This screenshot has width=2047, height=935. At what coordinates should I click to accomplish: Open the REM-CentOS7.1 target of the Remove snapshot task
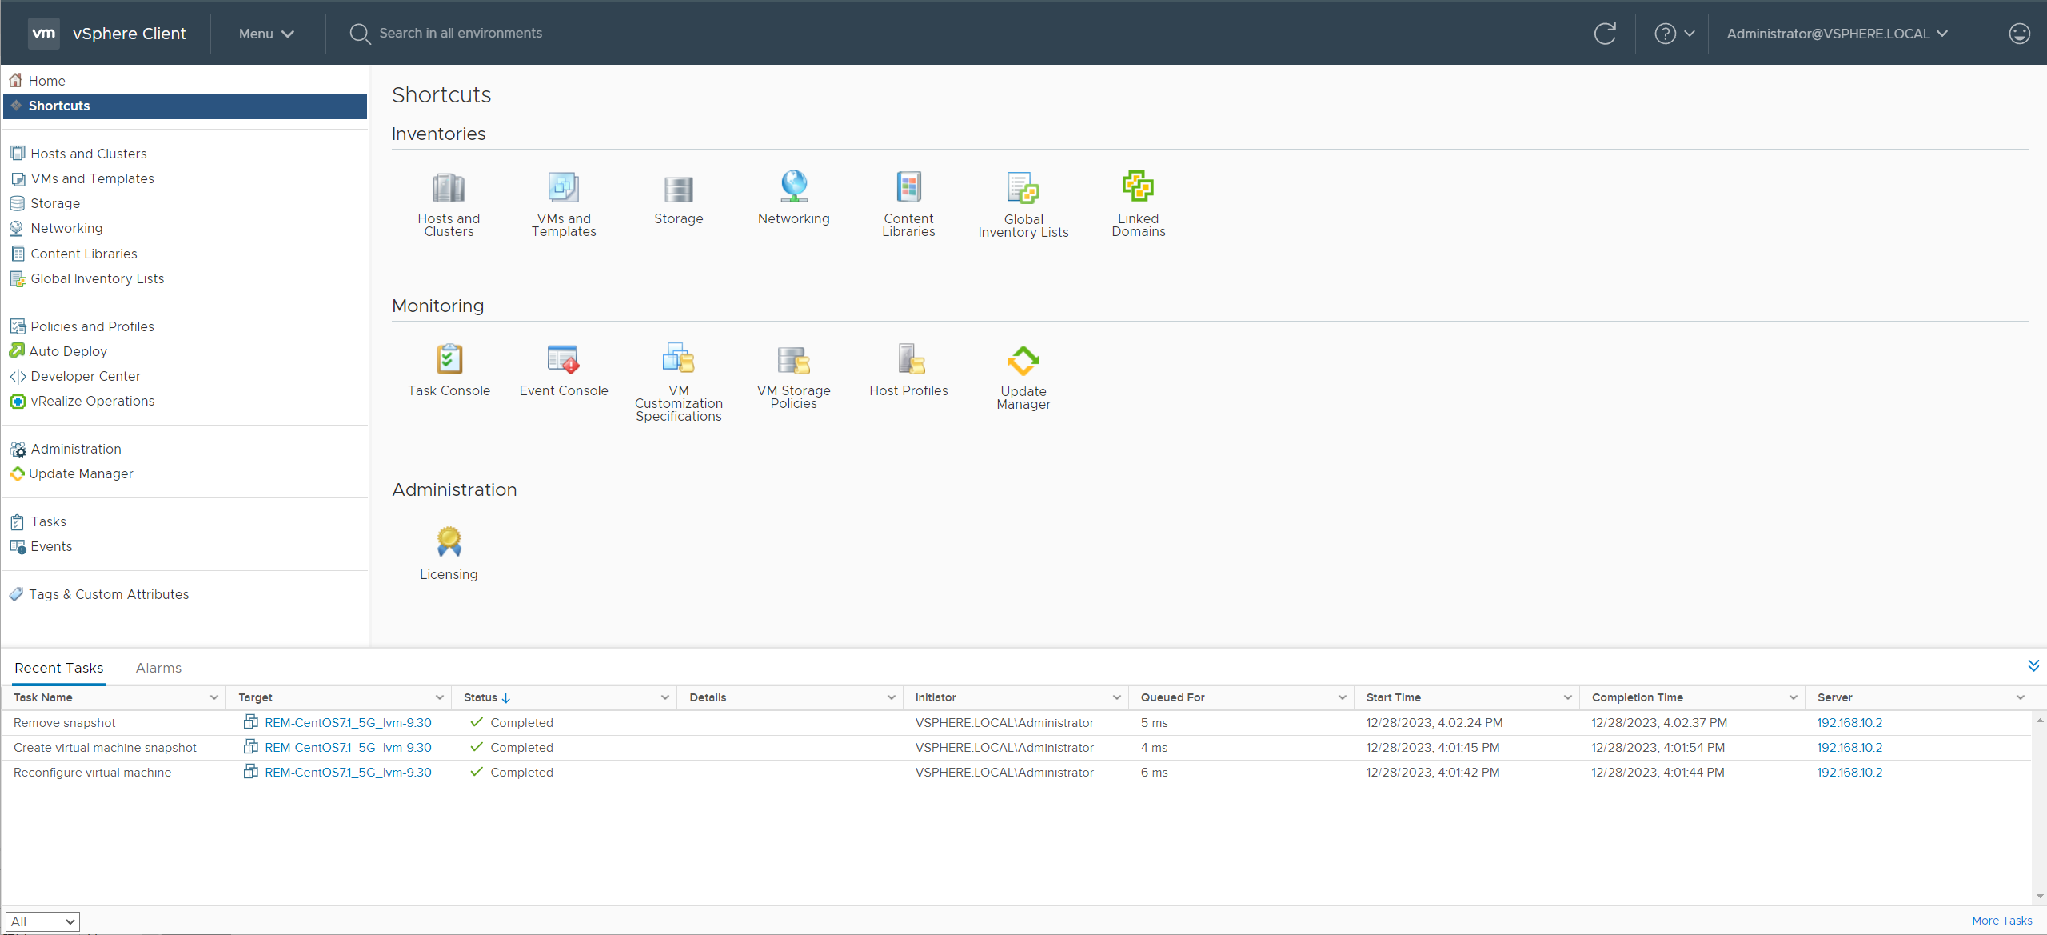(348, 722)
